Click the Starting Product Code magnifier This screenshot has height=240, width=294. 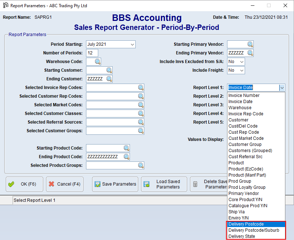click(126, 148)
